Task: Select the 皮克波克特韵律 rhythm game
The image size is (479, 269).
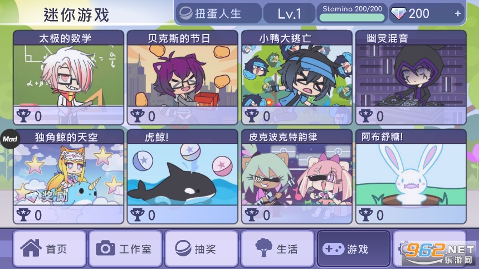Action: [x=297, y=177]
